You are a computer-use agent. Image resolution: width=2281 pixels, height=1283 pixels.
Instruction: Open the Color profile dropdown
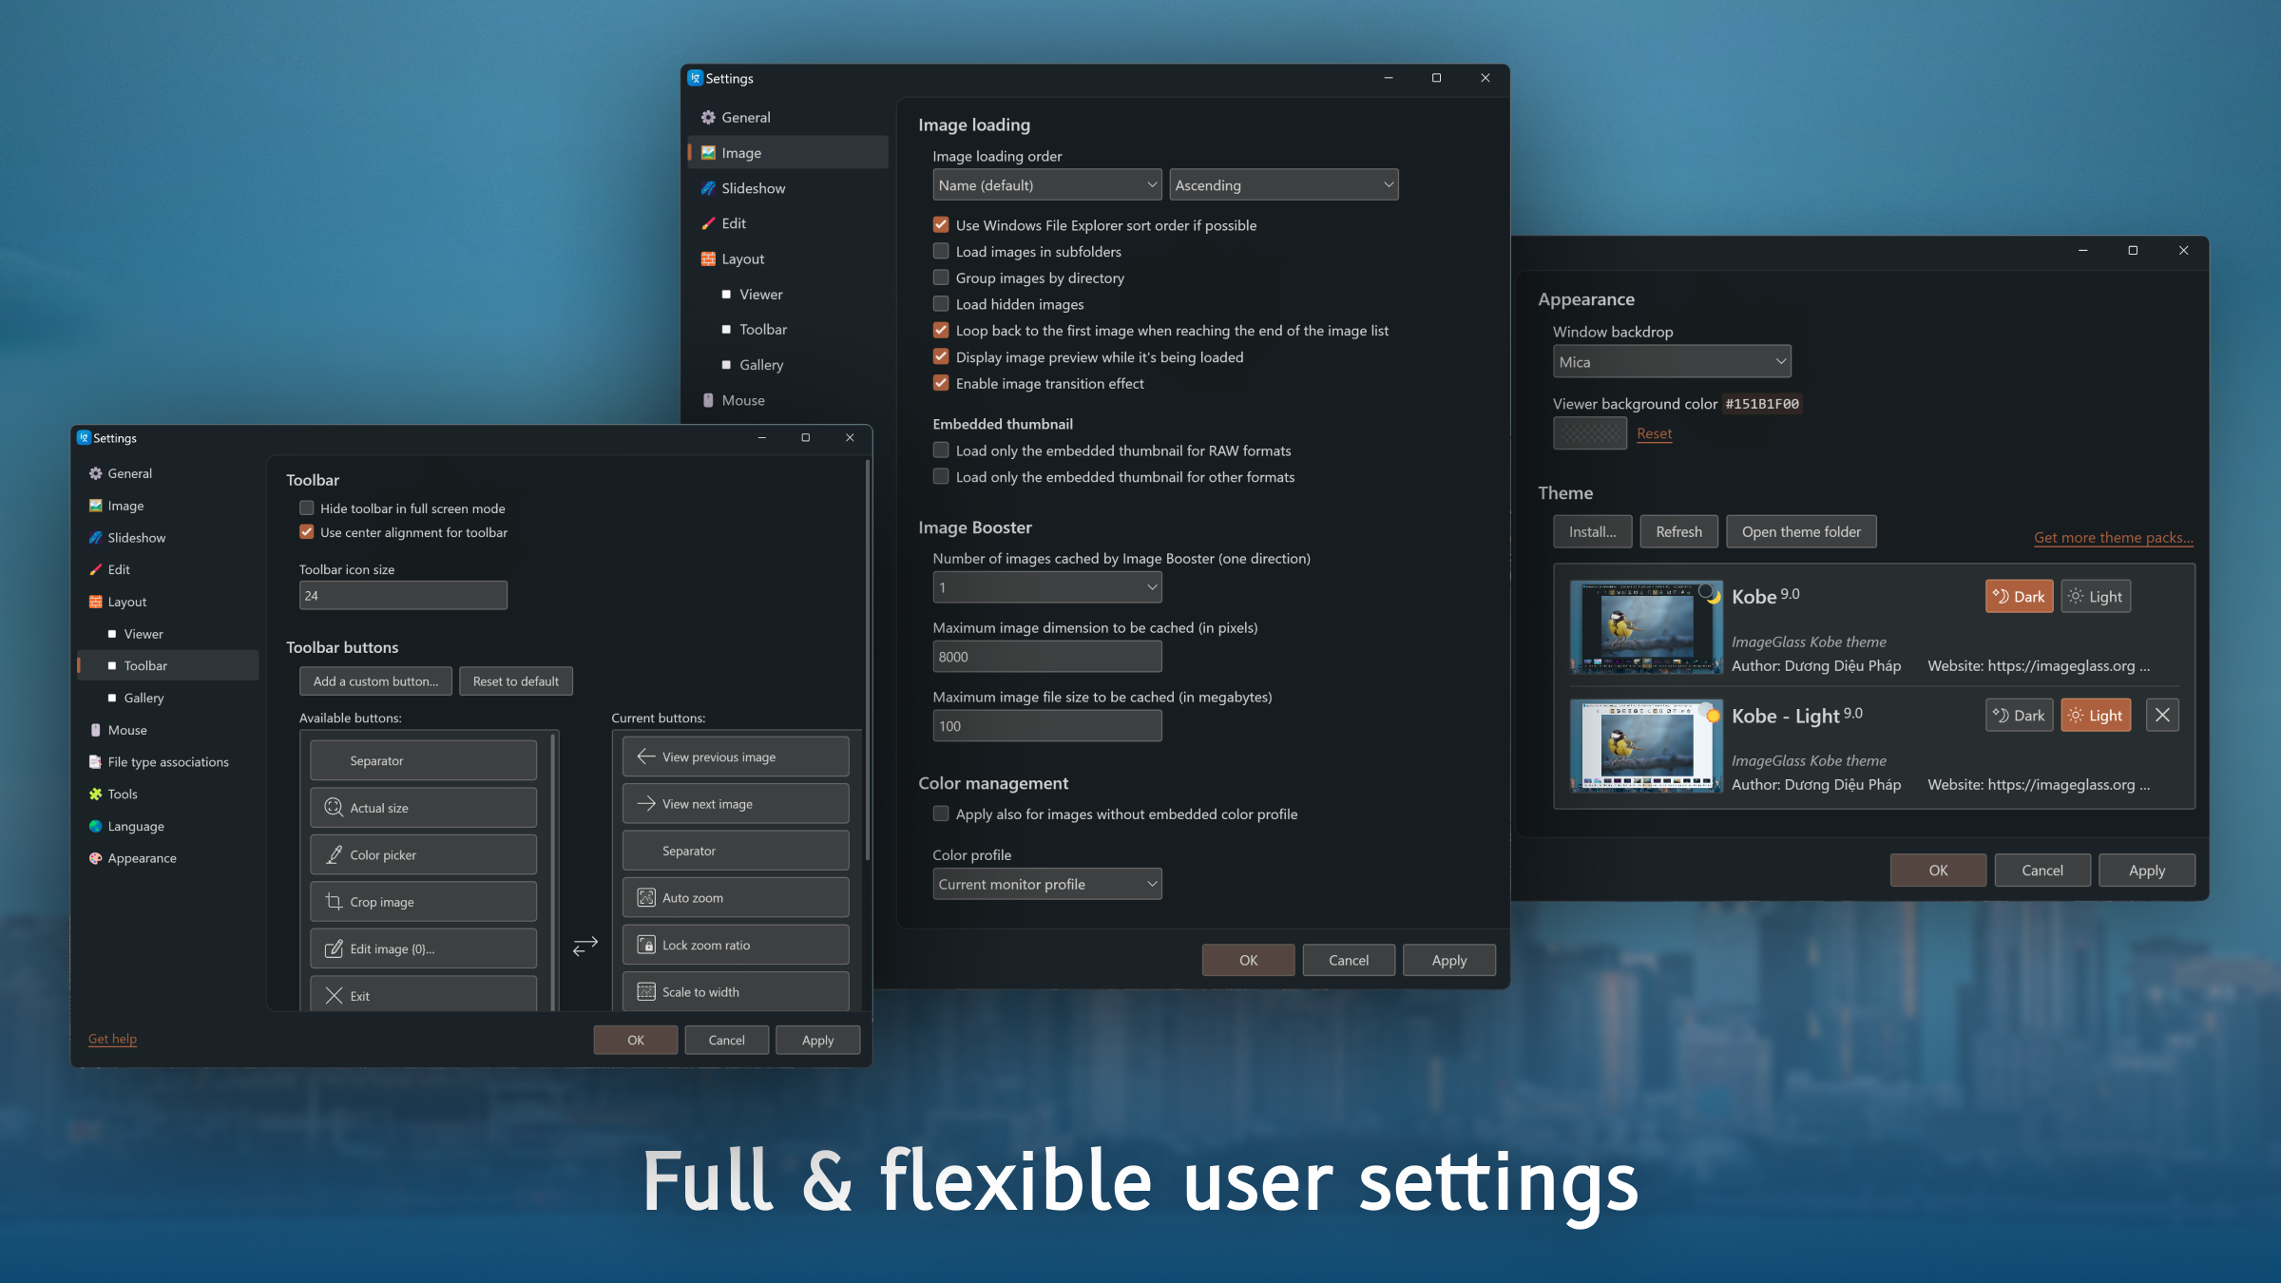click(x=1046, y=883)
